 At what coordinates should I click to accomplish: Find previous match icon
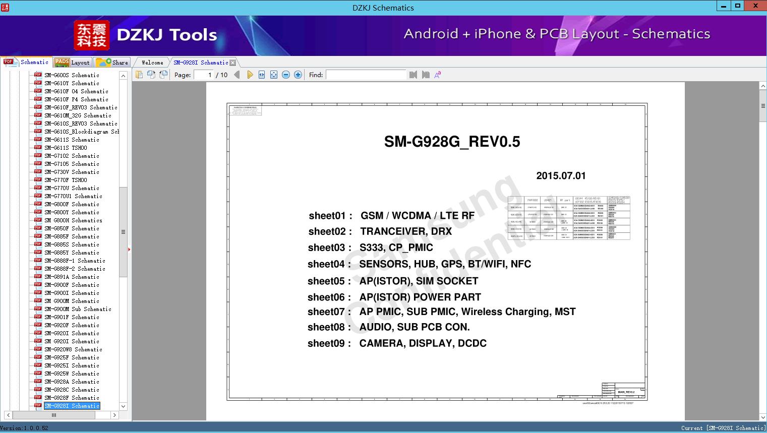point(414,75)
